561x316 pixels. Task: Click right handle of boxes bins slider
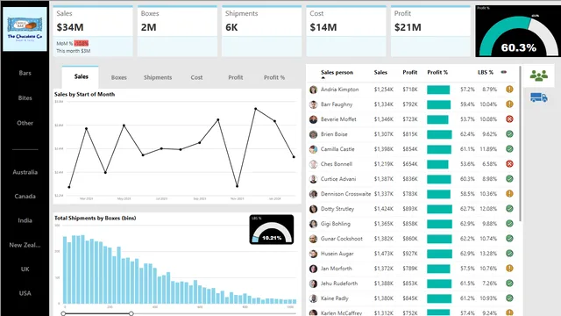pyautogui.click(x=131, y=313)
